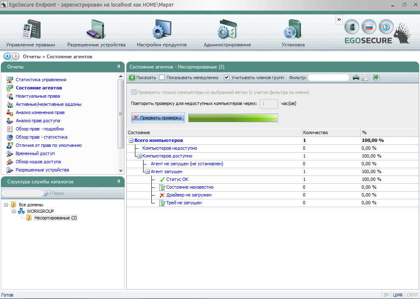Pin the Отчеты panel with the pushpin
This screenshot has height=299, width=420.
pyautogui.click(x=119, y=66)
